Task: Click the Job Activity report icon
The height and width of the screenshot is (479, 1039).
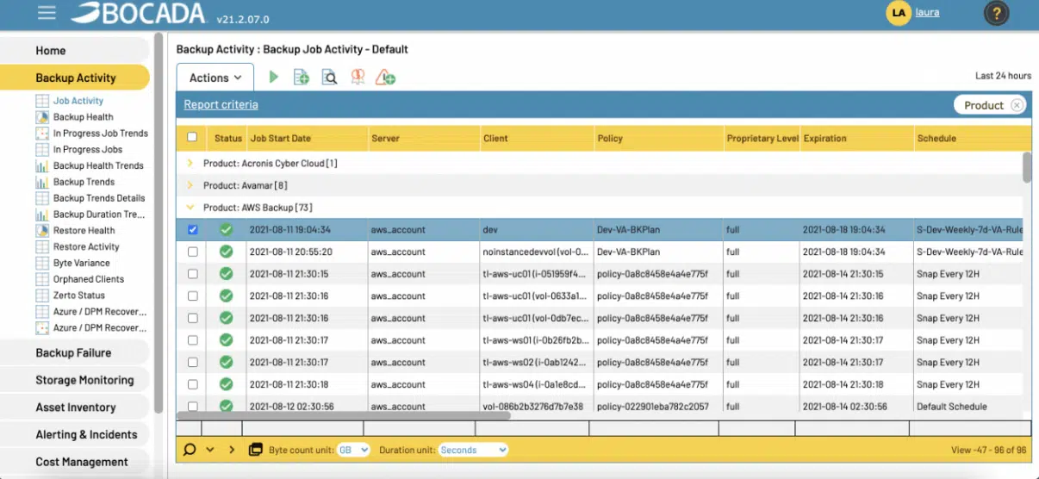Action: click(x=42, y=101)
